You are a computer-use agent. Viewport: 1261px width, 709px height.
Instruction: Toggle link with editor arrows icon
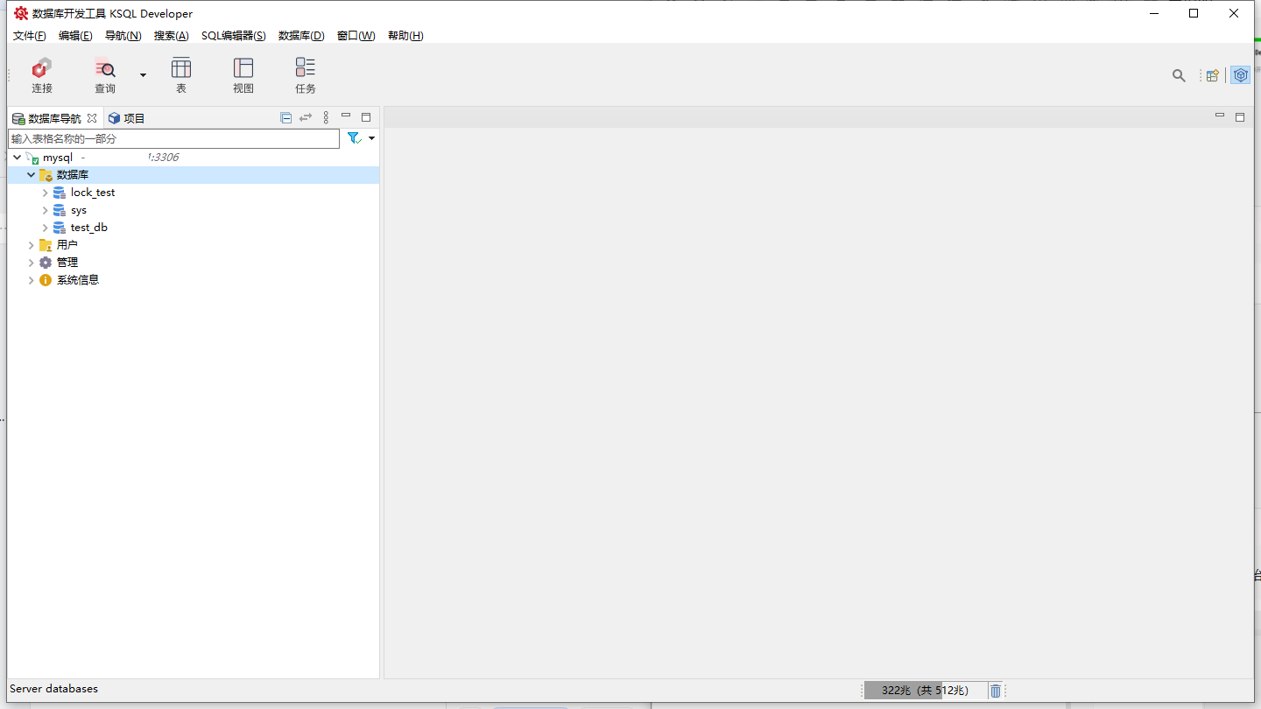[x=306, y=117]
